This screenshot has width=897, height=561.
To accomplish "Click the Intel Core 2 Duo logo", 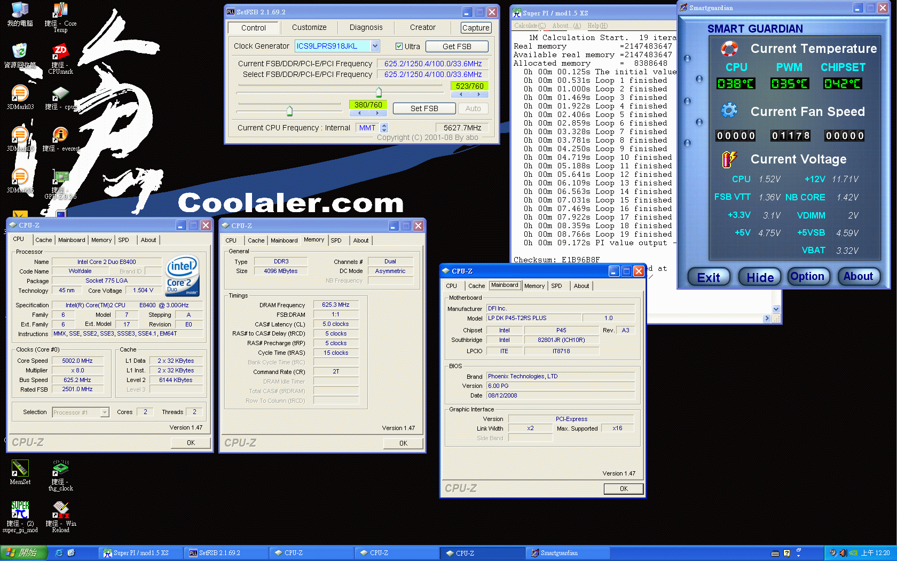I will coord(182,276).
